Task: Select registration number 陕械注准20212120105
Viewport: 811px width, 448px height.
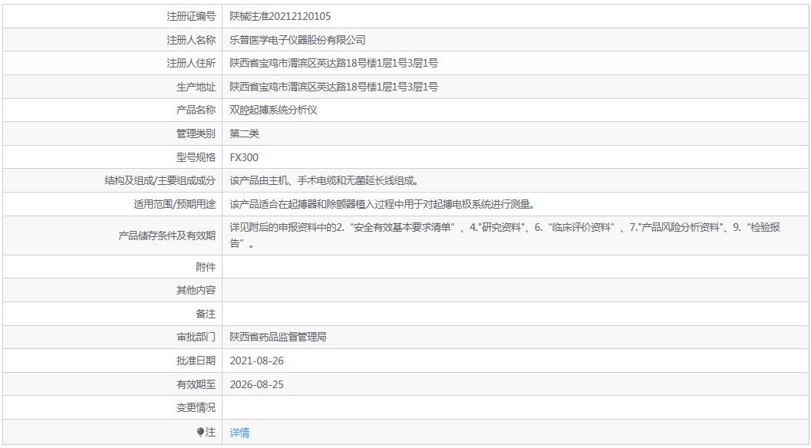Action: coord(280,16)
